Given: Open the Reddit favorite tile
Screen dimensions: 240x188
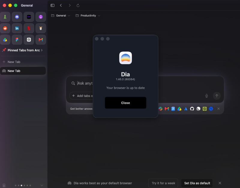Looking at the screenshot, I should pos(5,28).
